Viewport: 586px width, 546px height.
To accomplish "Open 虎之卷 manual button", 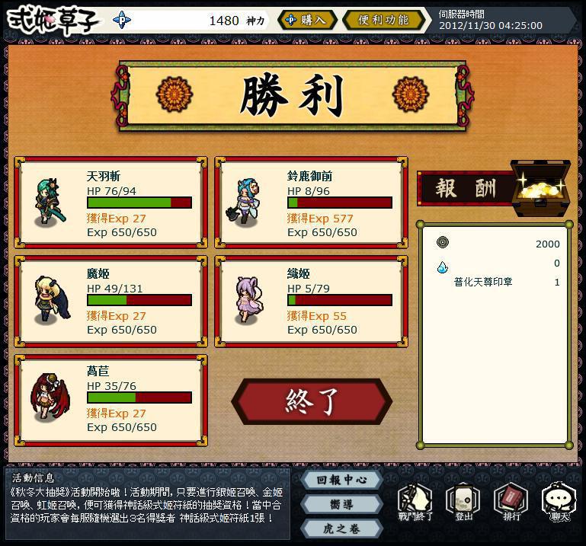I will tap(341, 528).
